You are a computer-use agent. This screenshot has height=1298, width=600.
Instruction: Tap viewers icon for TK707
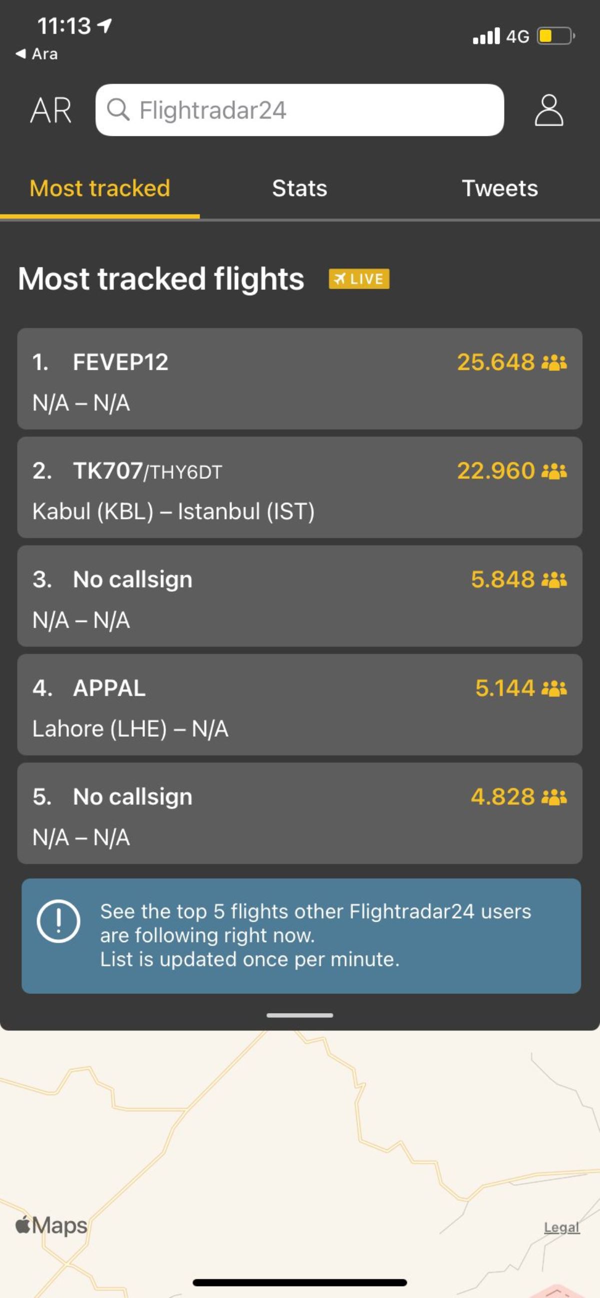coord(553,471)
